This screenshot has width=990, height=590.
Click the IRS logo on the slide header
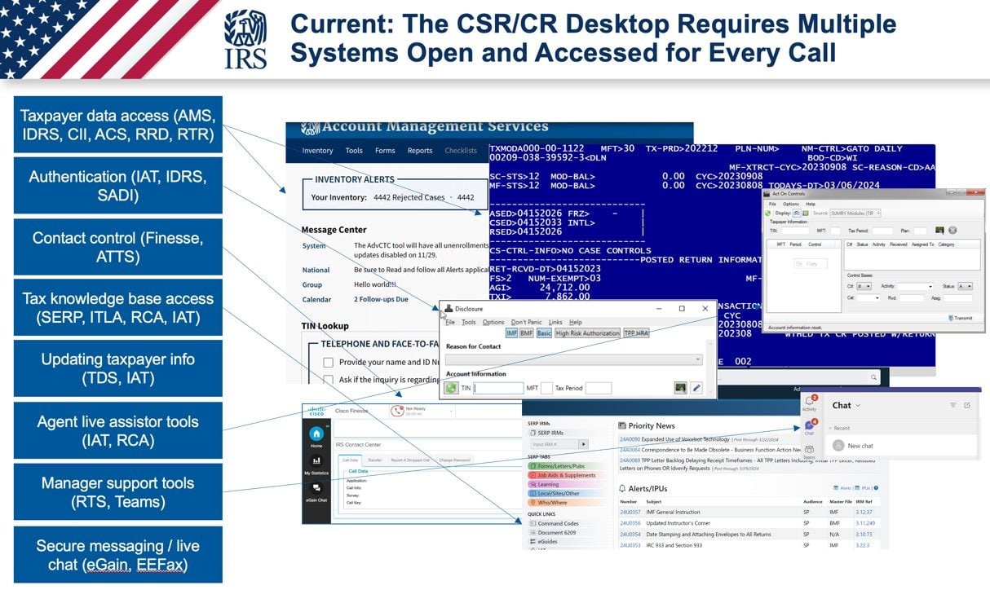(246, 39)
